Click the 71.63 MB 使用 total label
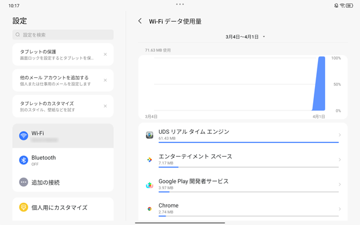This screenshot has height=225, width=360. tap(158, 50)
